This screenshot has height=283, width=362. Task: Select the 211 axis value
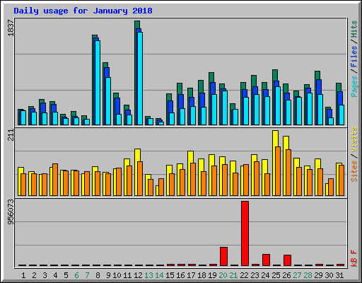tap(11, 135)
